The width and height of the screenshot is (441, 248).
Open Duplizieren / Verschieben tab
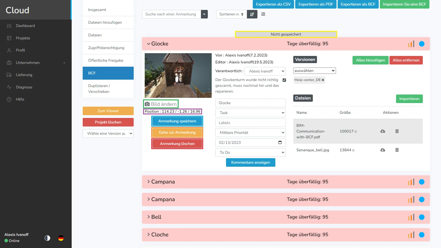(x=108, y=89)
